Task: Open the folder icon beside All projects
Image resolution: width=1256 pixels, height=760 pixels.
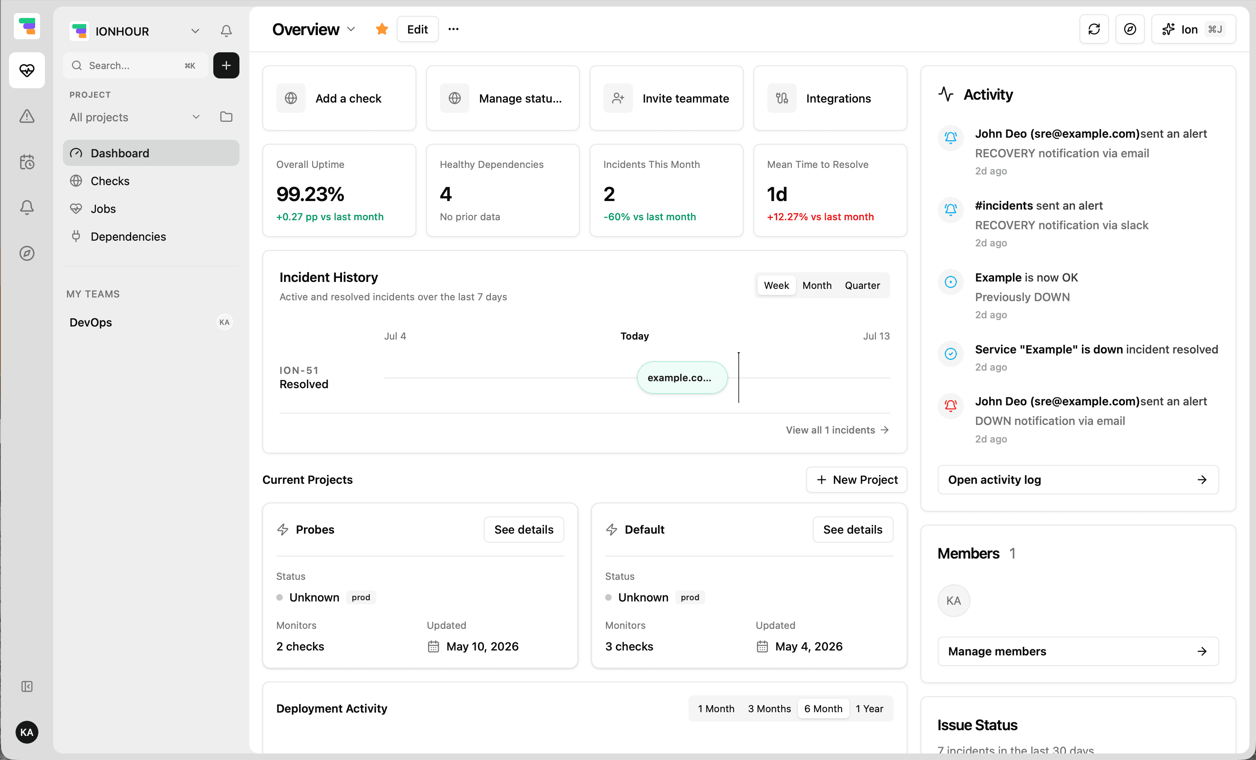Action: point(226,117)
